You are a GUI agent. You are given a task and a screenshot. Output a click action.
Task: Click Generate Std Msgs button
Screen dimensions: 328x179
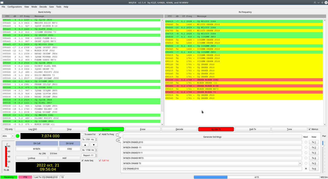click(212, 137)
